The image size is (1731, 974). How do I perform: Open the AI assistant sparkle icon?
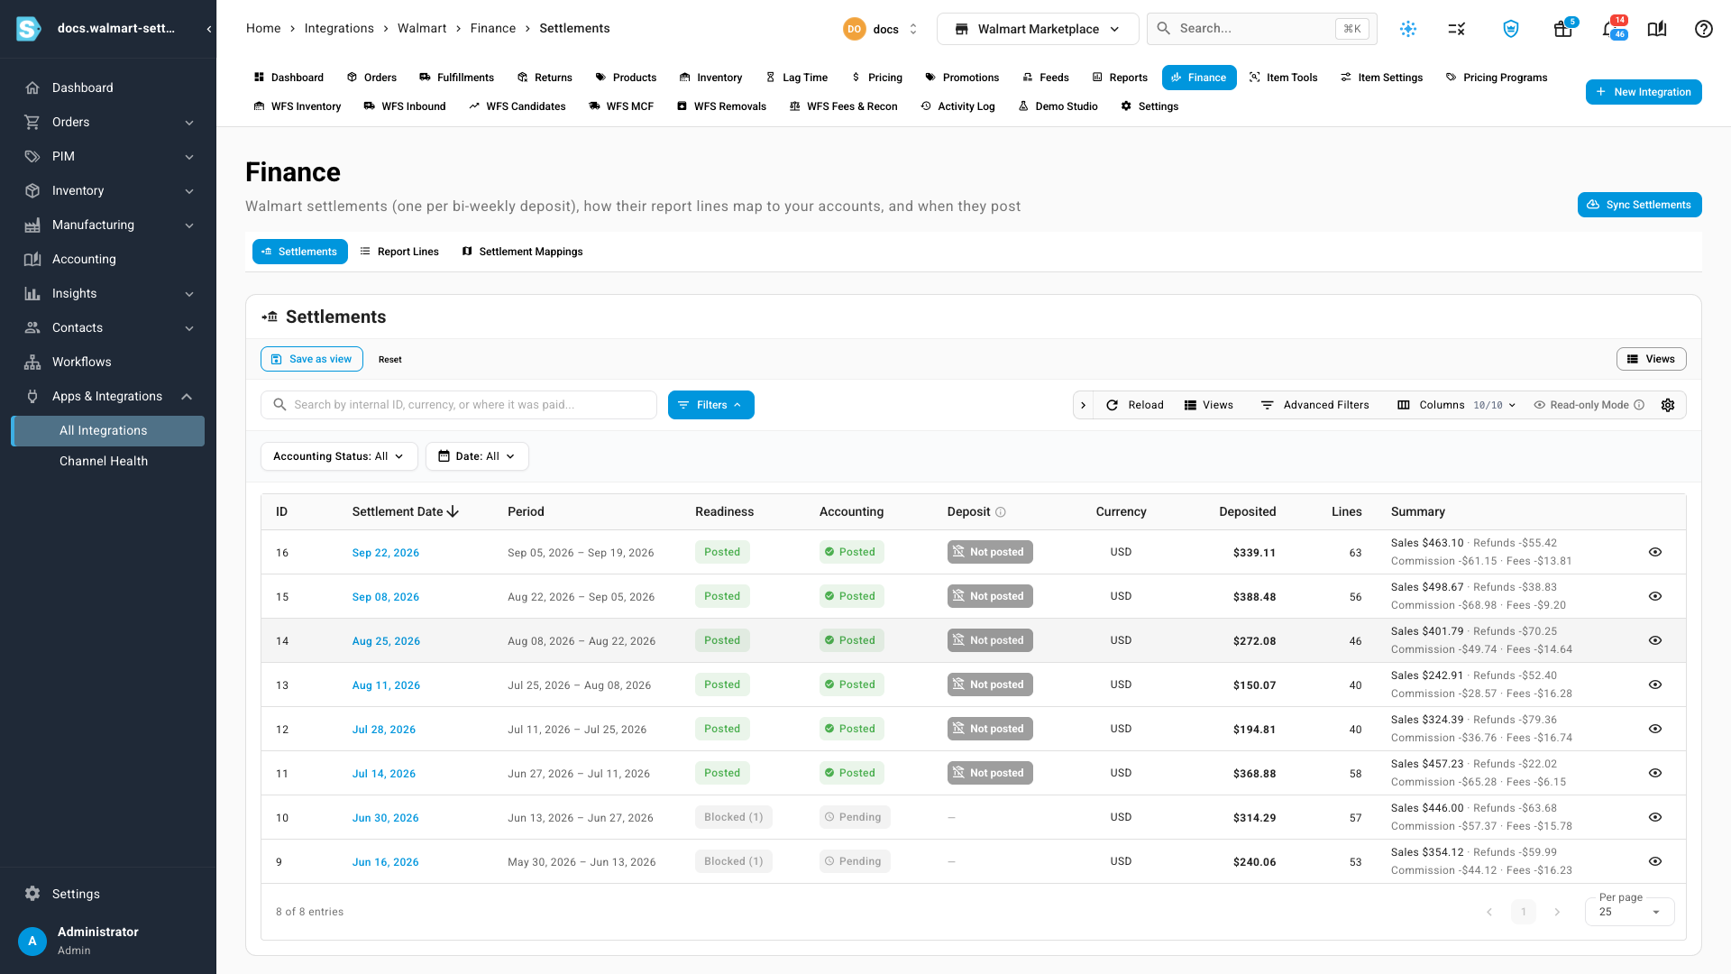(1407, 29)
